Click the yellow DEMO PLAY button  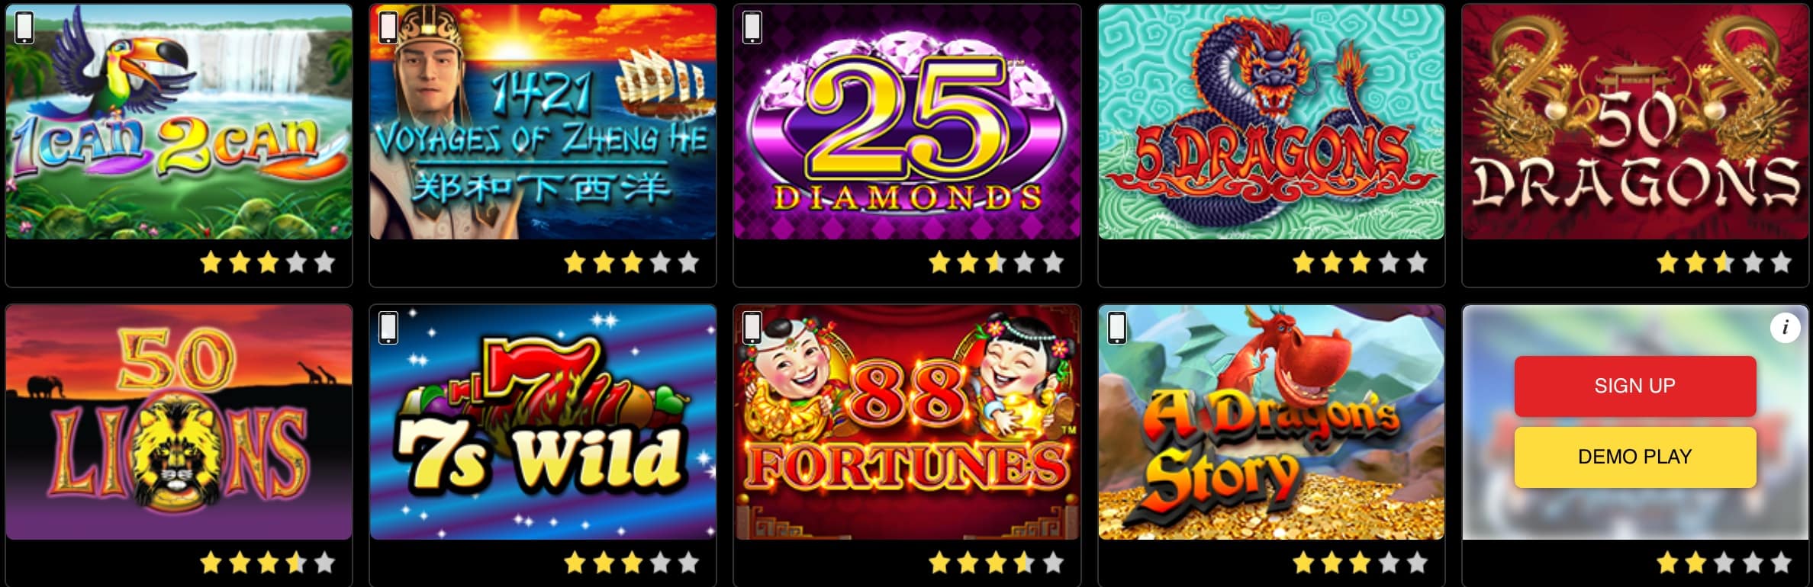[x=1635, y=457]
